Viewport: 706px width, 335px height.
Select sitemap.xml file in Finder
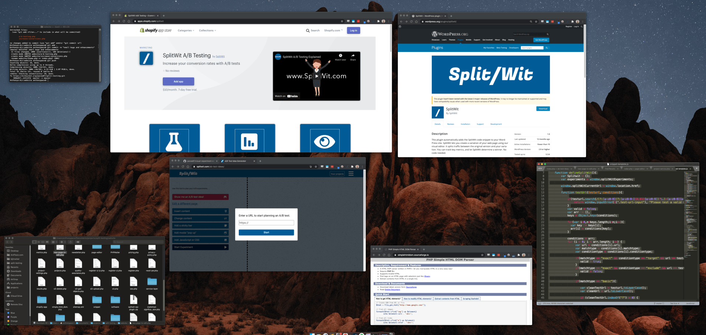78,301
